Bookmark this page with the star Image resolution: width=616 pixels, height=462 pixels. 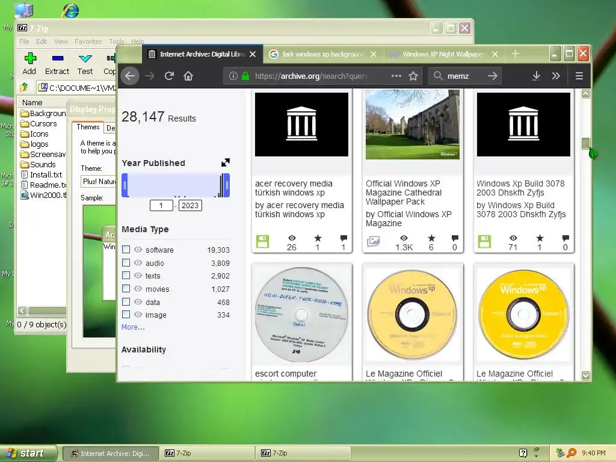(413, 76)
